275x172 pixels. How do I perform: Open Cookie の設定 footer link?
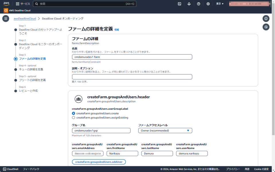pyautogui.click(x=261, y=169)
